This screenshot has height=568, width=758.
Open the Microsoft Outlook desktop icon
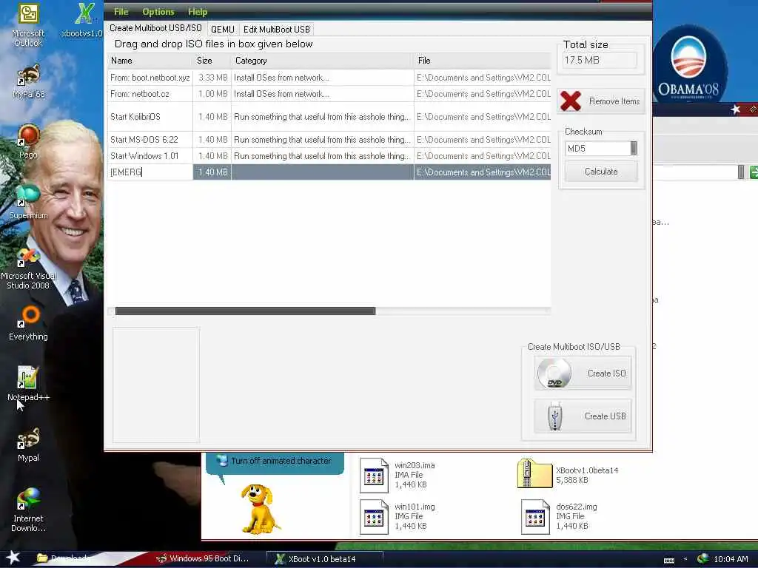(x=28, y=24)
